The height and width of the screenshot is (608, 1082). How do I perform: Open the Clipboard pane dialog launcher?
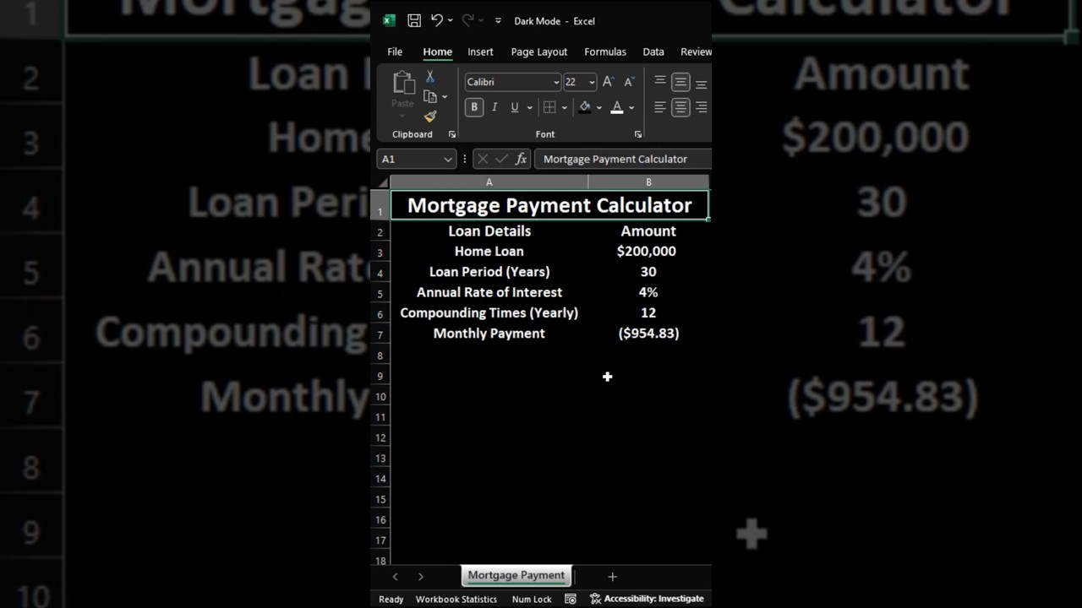tap(451, 134)
